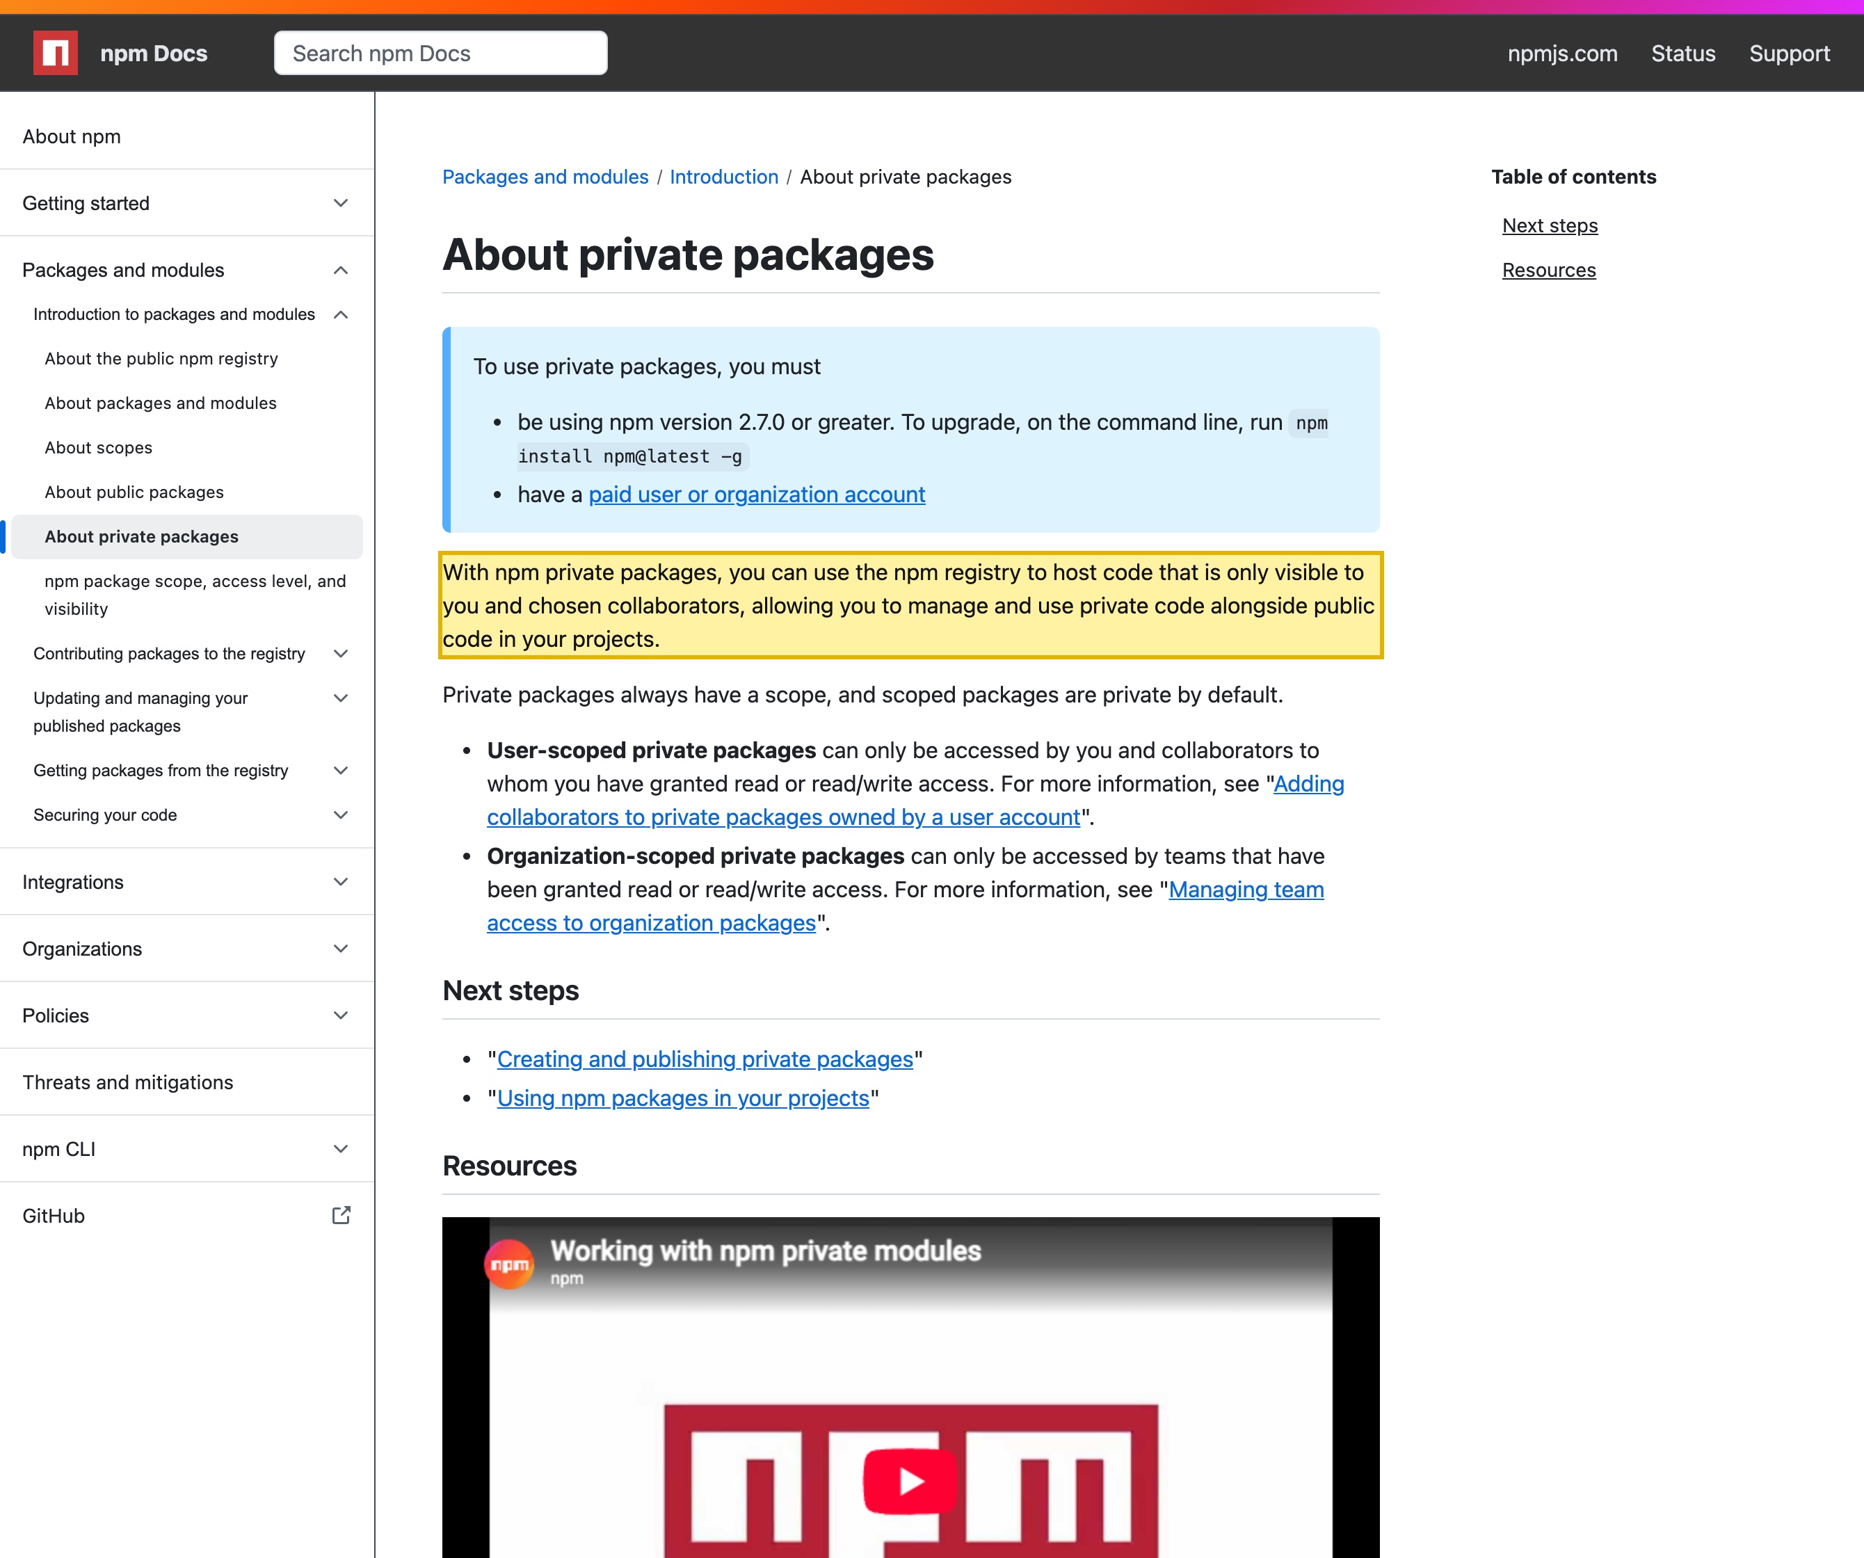Open About npm in the sidebar
This screenshot has width=1864, height=1558.
click(x=72, y=137)
